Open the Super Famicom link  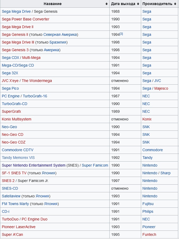coord(95,165)
